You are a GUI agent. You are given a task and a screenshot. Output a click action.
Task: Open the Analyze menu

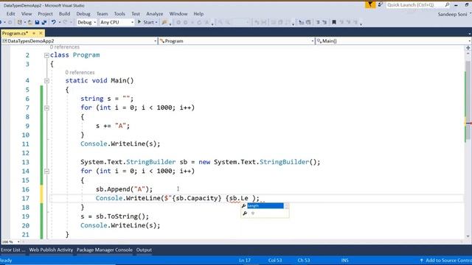point(154,14)
